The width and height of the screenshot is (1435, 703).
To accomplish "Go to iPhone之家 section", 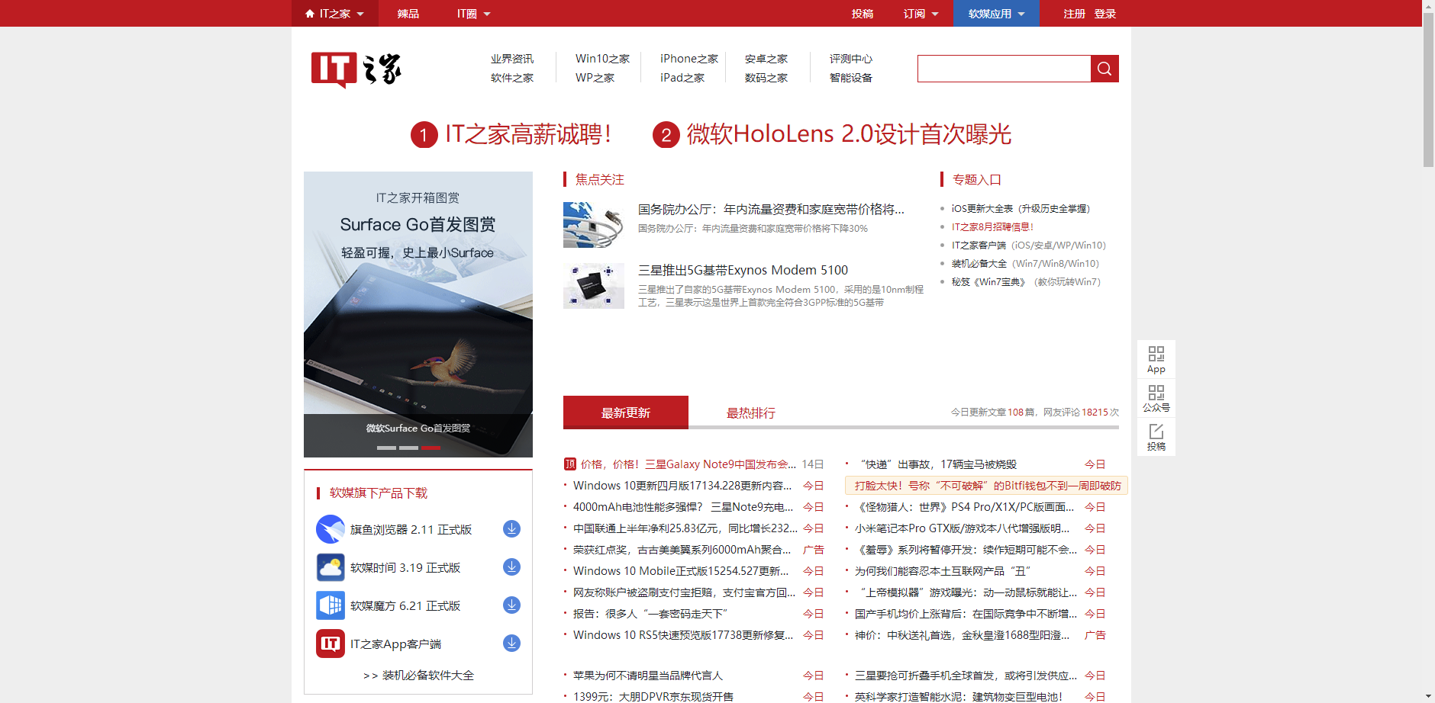I will pyautogui.click(x=689, y=59).
